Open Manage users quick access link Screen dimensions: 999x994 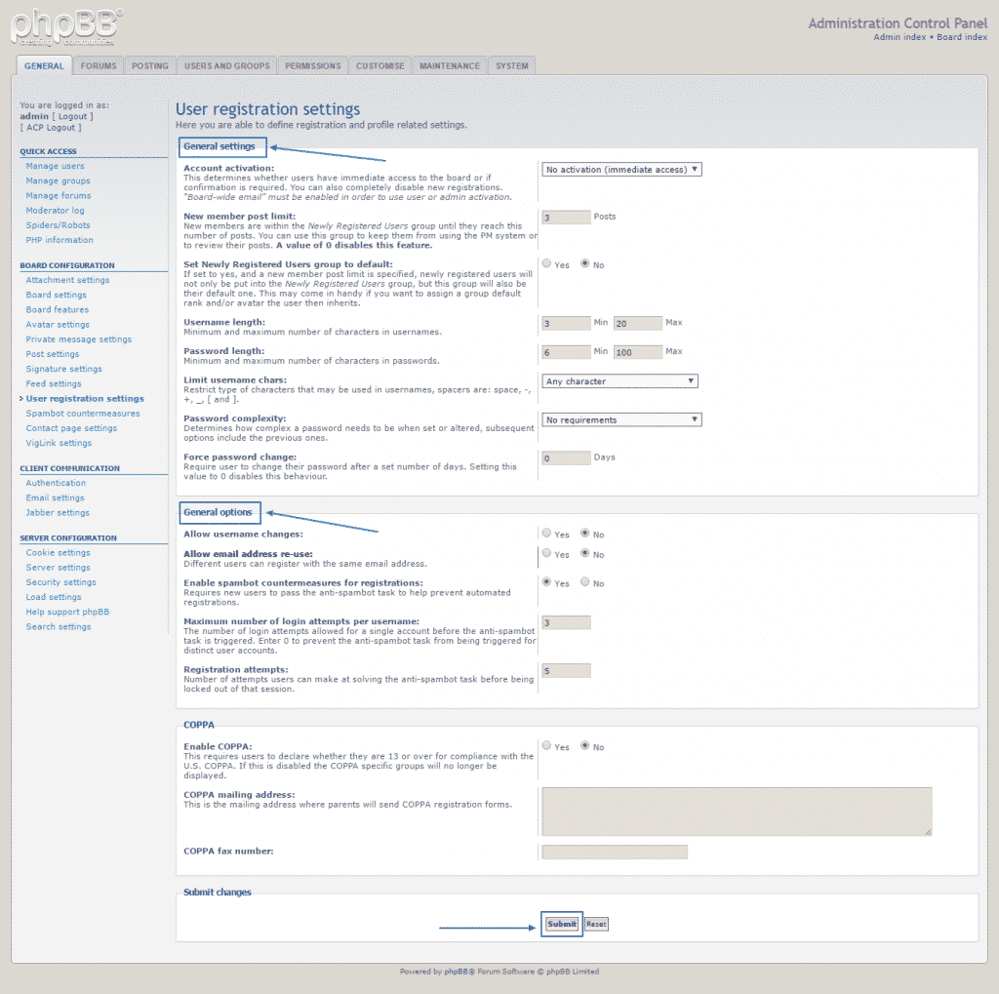pyautogui.click(x=55, y=166)
